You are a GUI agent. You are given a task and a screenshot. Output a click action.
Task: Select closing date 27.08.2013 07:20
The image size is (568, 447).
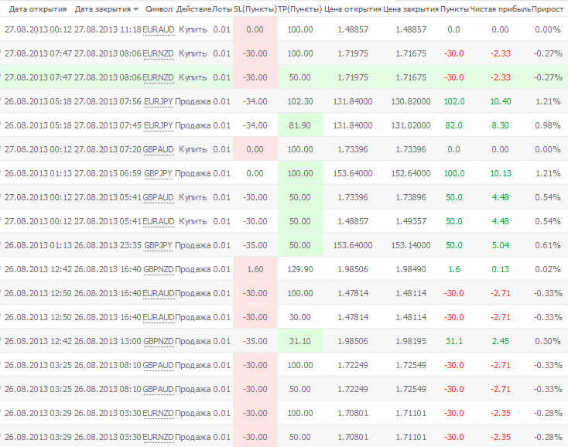point(108,149)
